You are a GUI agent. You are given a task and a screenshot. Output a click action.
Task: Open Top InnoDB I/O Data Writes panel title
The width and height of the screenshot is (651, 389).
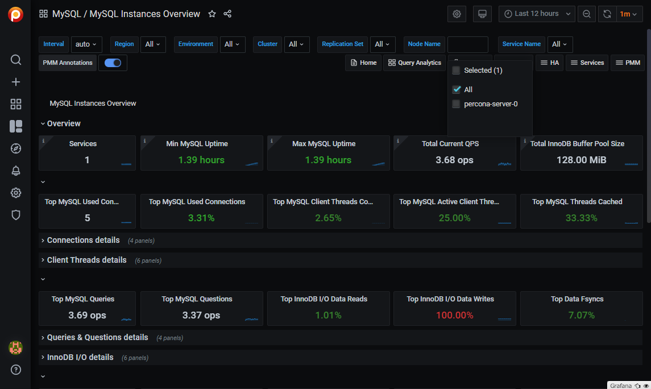tap(450, 299)
